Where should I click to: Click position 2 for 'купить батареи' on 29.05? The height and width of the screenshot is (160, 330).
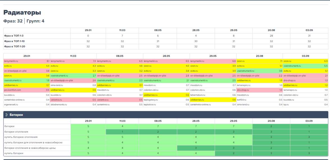pos(233,153)
